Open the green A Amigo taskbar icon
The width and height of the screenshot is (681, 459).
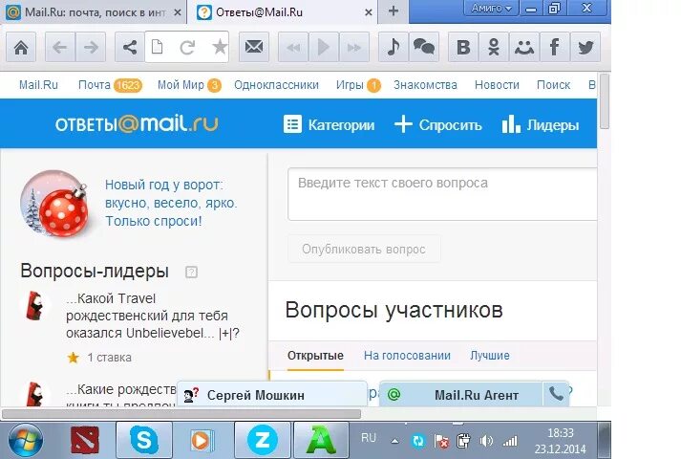click(321, 440)
